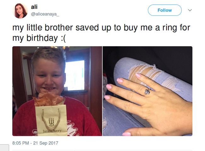Viewport: 205px width, 151px height.
Task: Click the 'my birthday :(' text line
Action: [x=39, y=38]
